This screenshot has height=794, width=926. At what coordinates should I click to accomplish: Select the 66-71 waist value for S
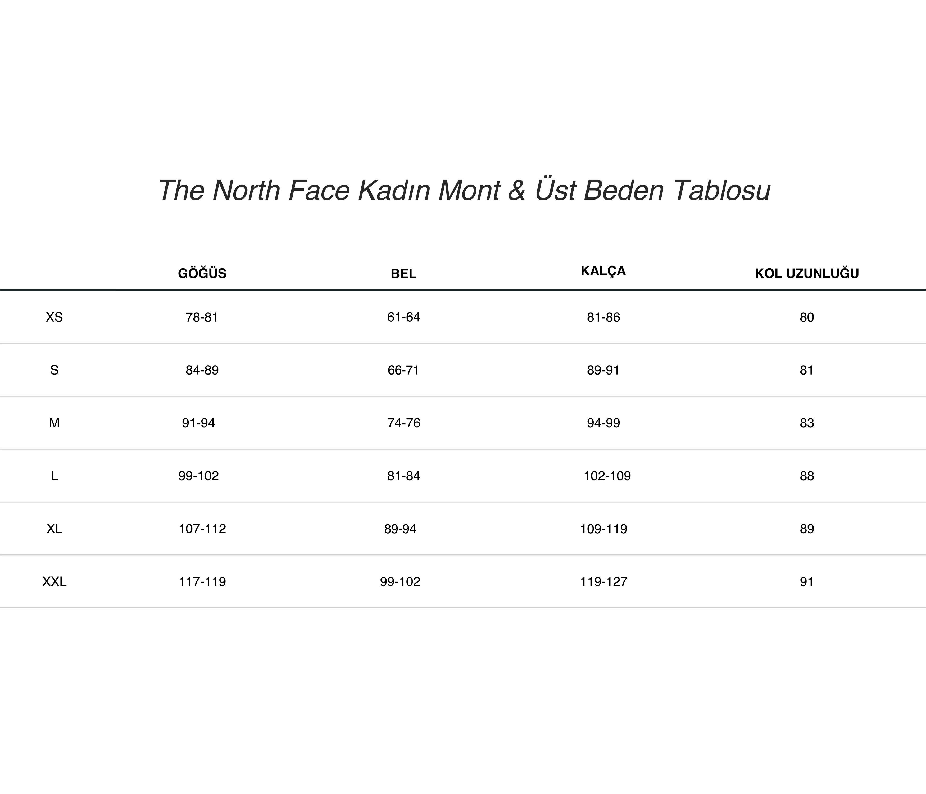click(403, 370)
